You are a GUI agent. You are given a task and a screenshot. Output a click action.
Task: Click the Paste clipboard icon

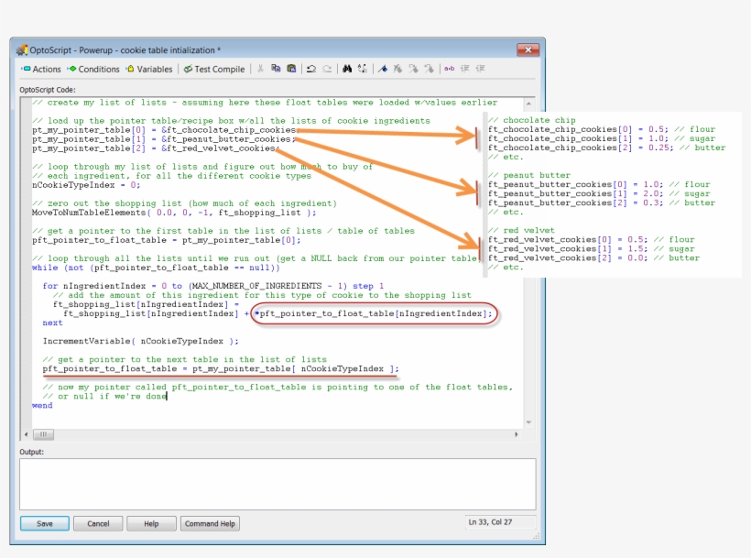(291, 69)
